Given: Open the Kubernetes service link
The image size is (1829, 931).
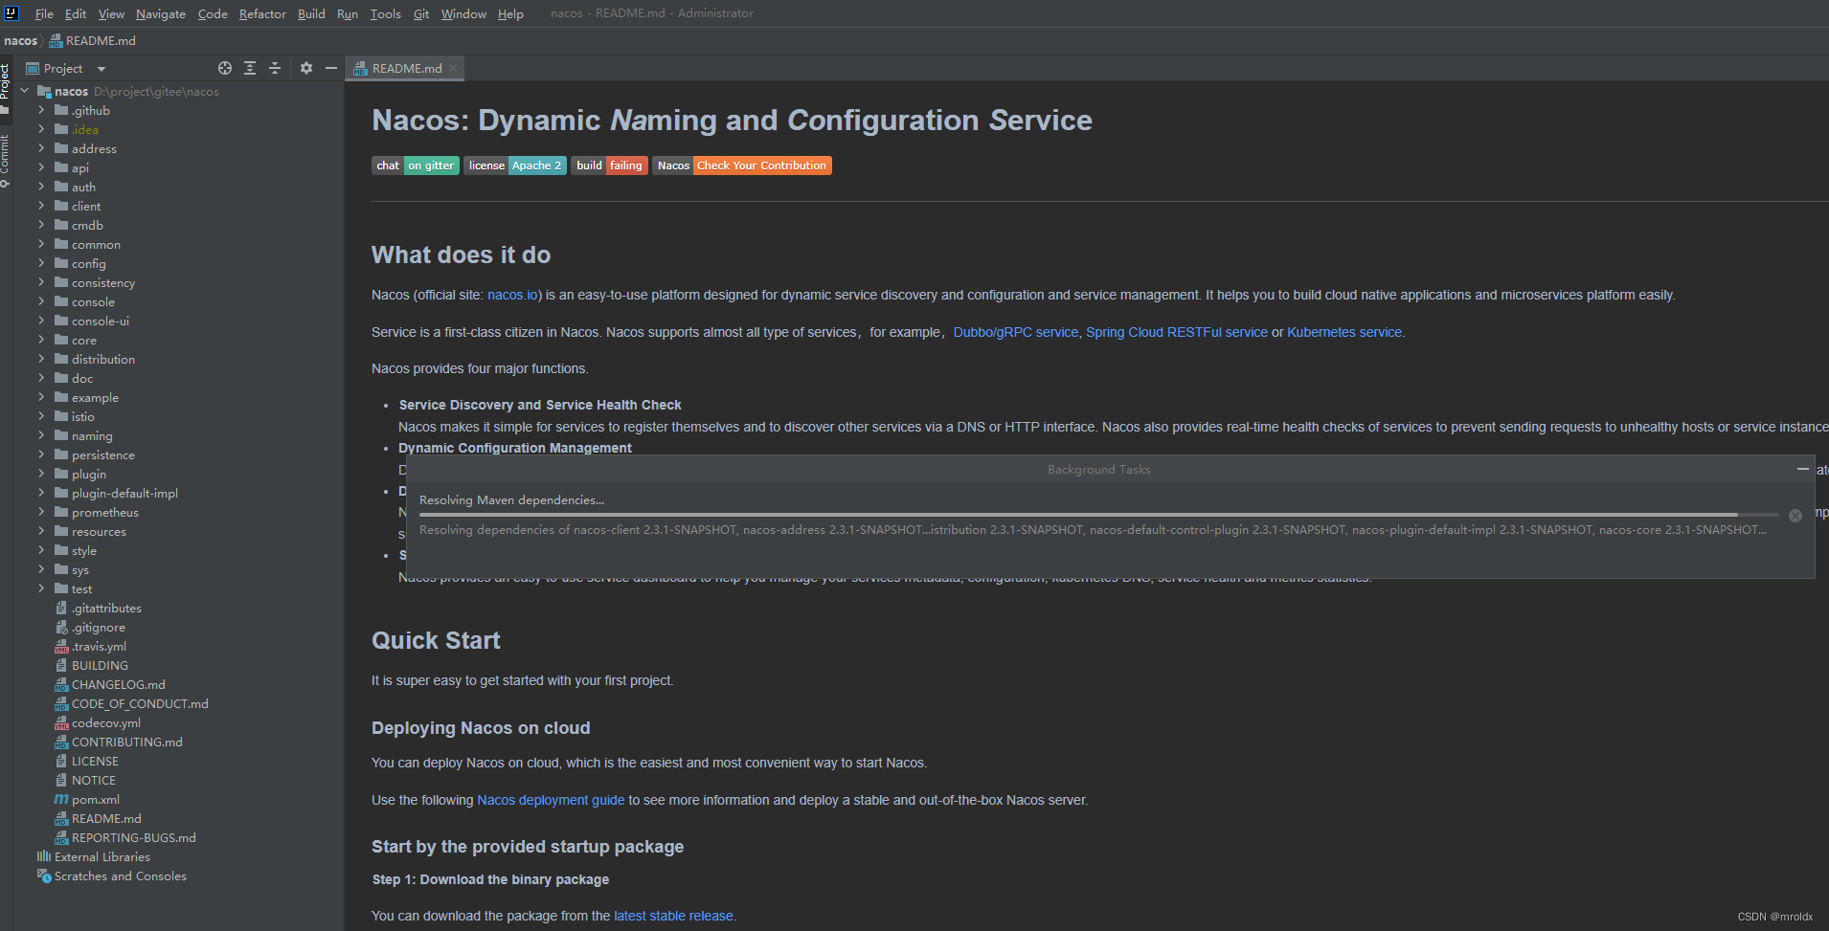Looking at the screenshot, I should coord(1344,332).
